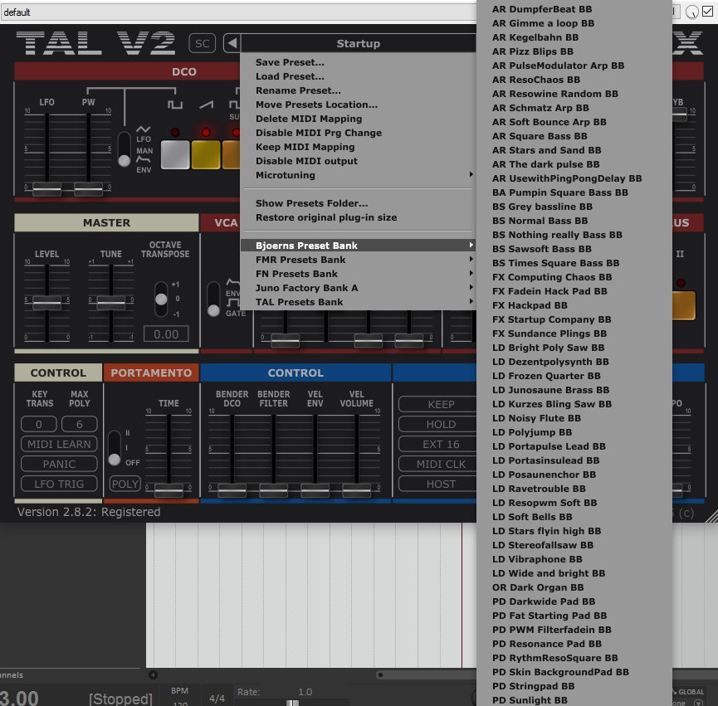Toggle the LFO/MAN/ENV PWM mode switch
Image resolution: width=718 pixels, height=706 pixels.
124,149
